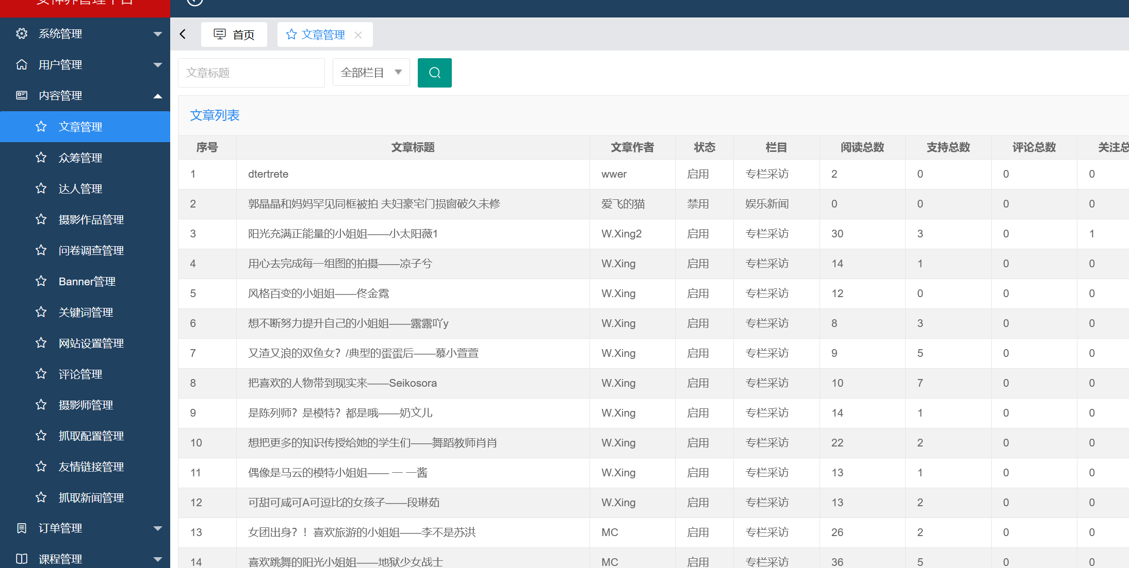Click the star icon next to 友情链接管理
Viewport: 1129px width, 568px height.
pyautogui.click(x=41, y=467)
